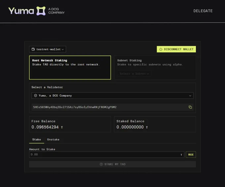Open the testnet-wallet dropdown

pyautogui.click(x=48, y=49)
